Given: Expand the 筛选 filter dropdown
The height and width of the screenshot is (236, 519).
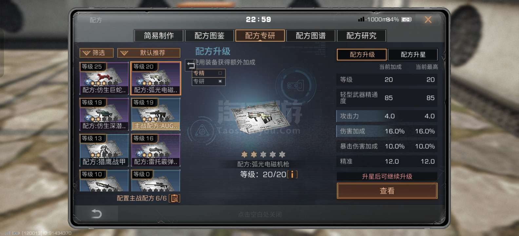Looking at the screenshot, I should [97, 53].
